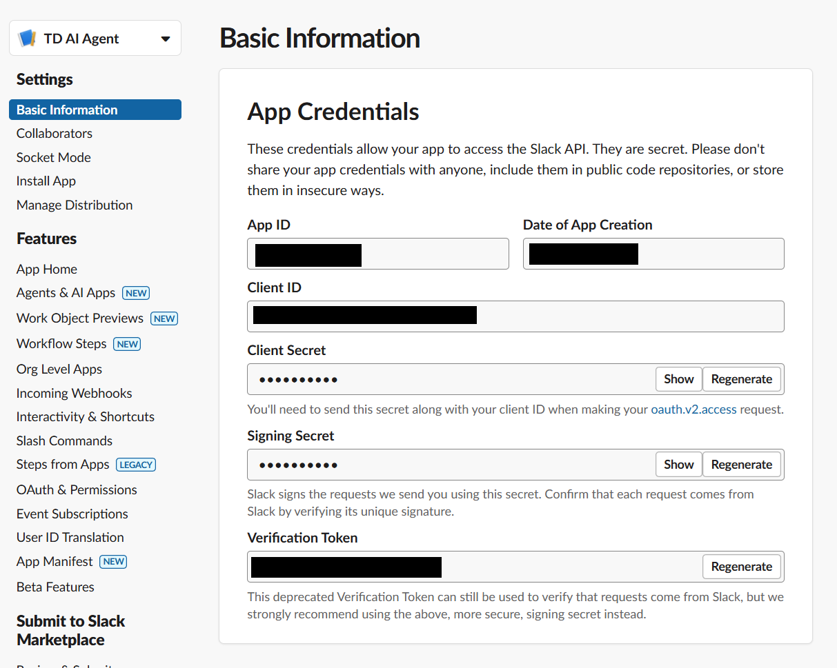Navigate to Install App
The height and width of the screenshot is (668, 837).
tap(46, 181)
